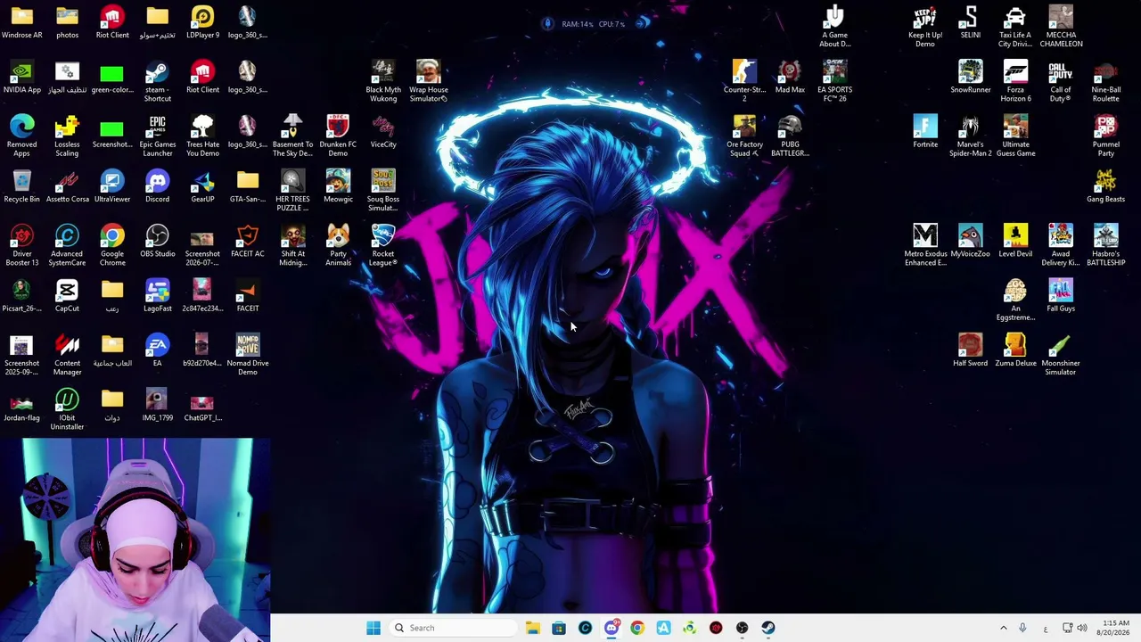Select Souq Boss Simulator icon

pyautogui.click(x=383, y=191)
